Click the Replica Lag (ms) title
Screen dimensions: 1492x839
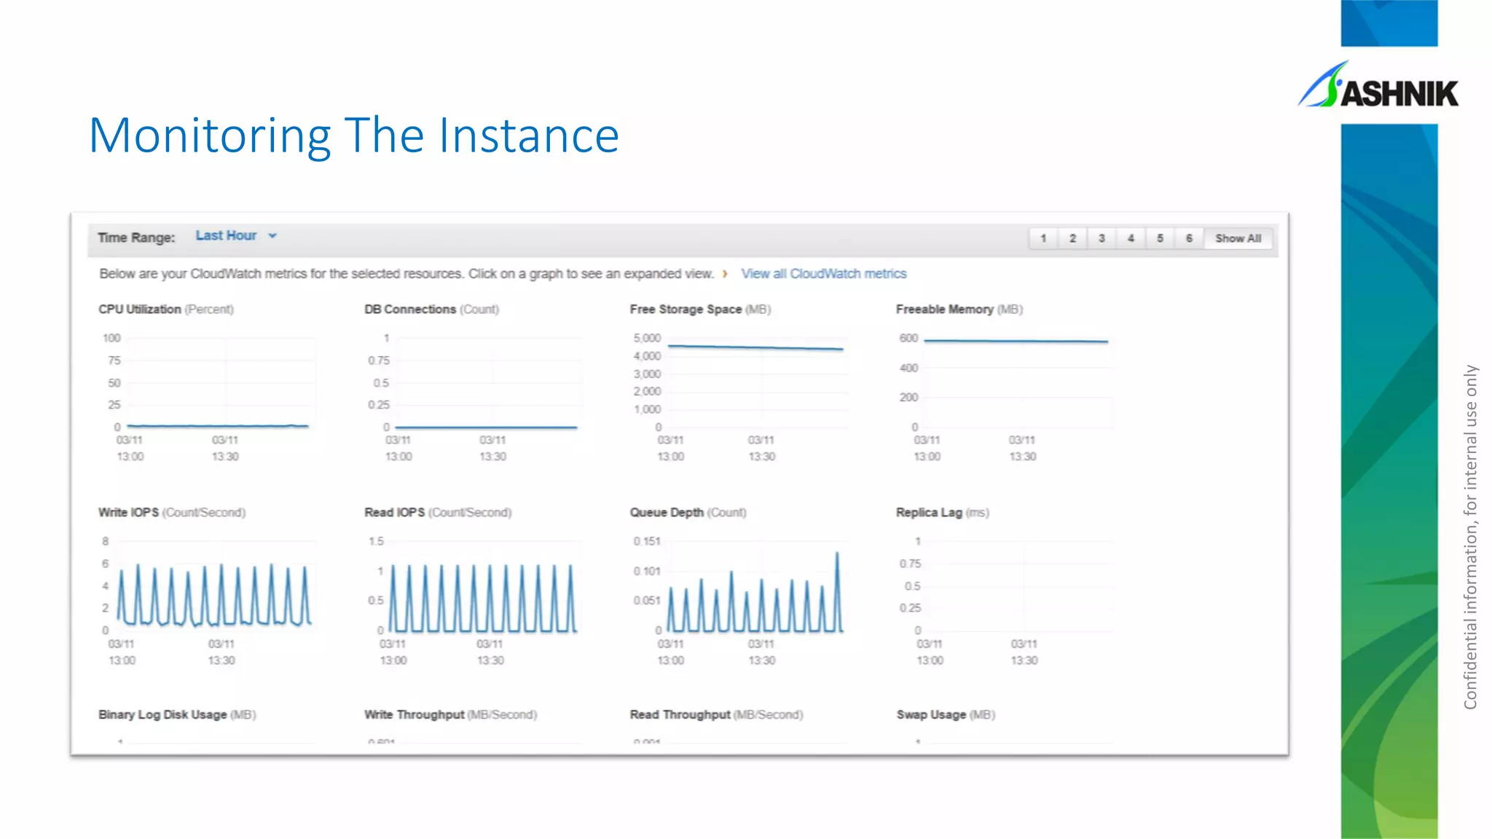pos(943,513)
